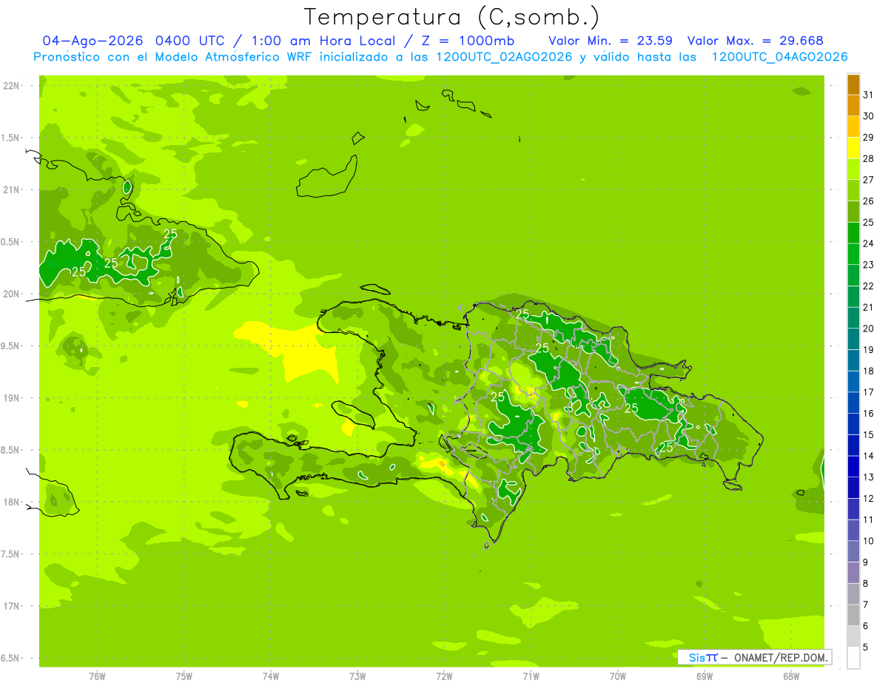The height and width of the screenshot is (686, 888).
Task: Click the dark orange swatch above 31
Action: (x=853, y=84)
